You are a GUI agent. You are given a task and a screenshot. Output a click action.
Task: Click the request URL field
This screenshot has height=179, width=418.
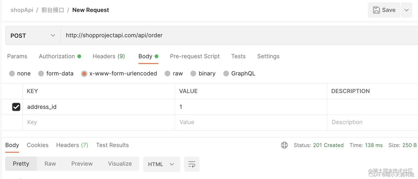coord(239,35)
